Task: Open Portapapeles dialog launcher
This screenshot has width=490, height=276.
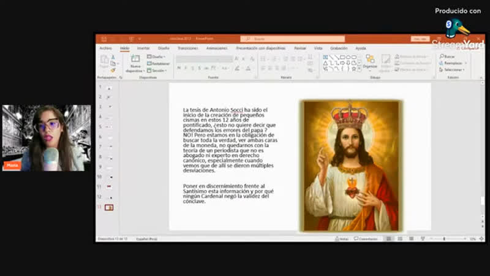Action: point(121,77)
